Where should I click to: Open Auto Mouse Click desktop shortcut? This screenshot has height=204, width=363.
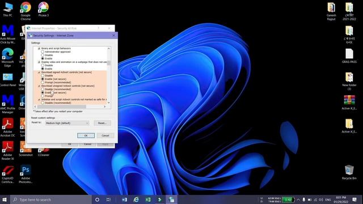[x=7, y=34]
